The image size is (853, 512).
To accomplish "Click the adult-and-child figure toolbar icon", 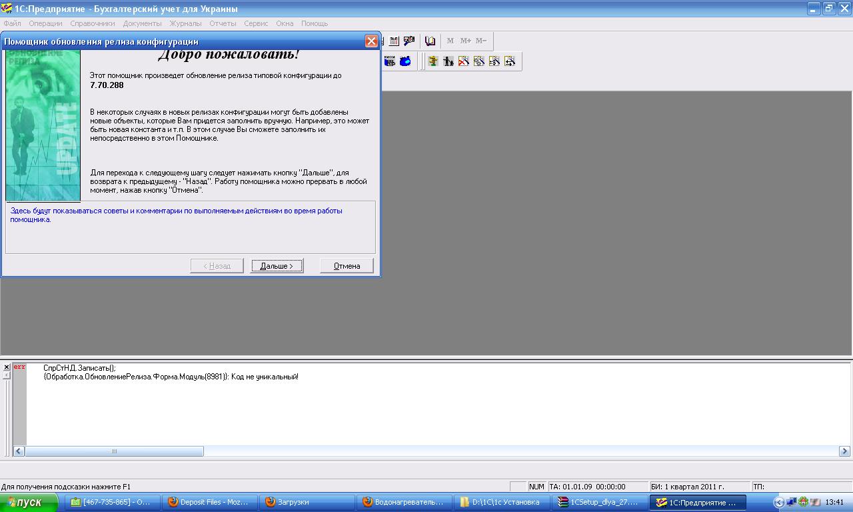I will (x=448, y=61).
